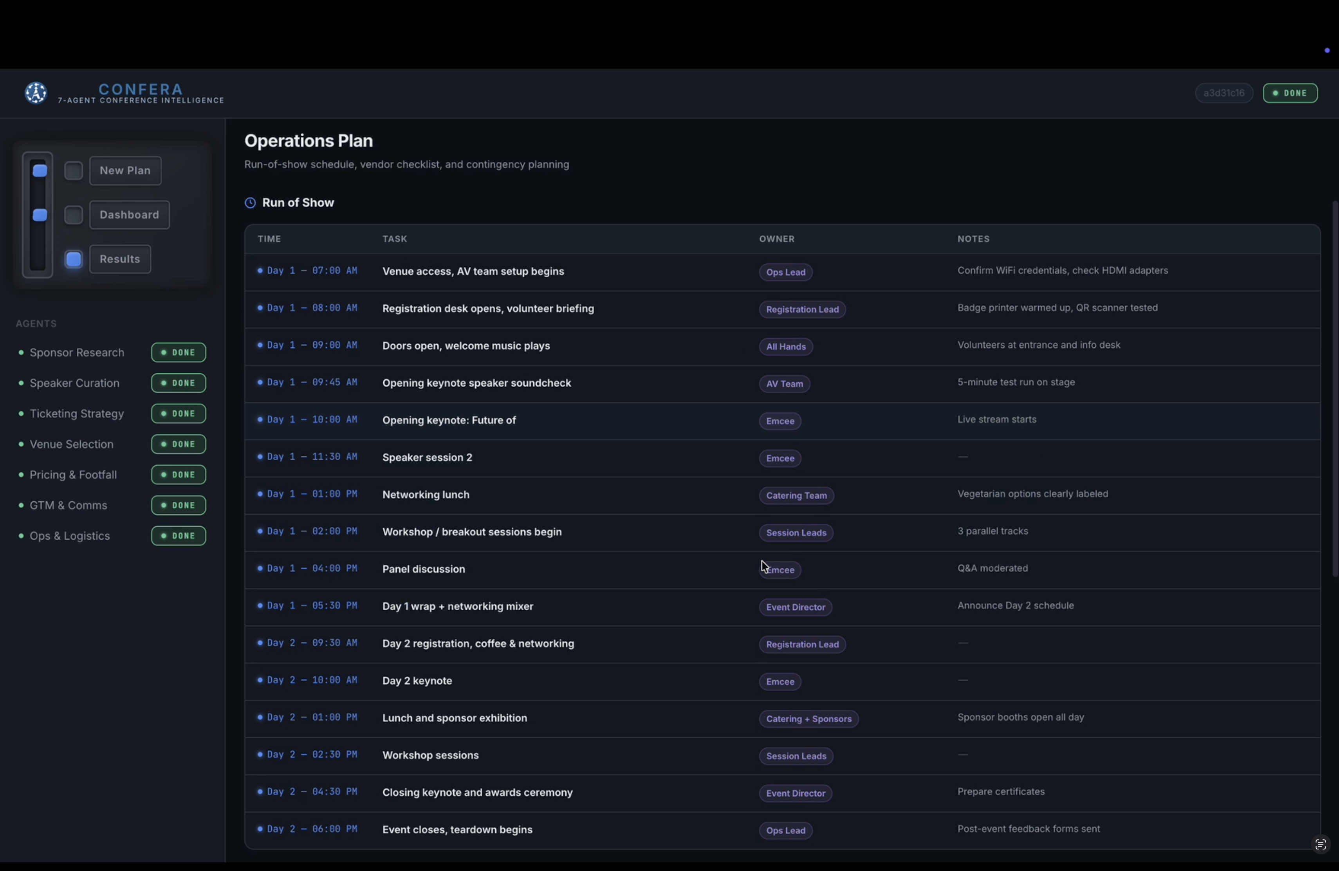Click Closing keynote and awards ceremony
The image size is (1339, 871).
pyautogui.click(x=478, y=793)
